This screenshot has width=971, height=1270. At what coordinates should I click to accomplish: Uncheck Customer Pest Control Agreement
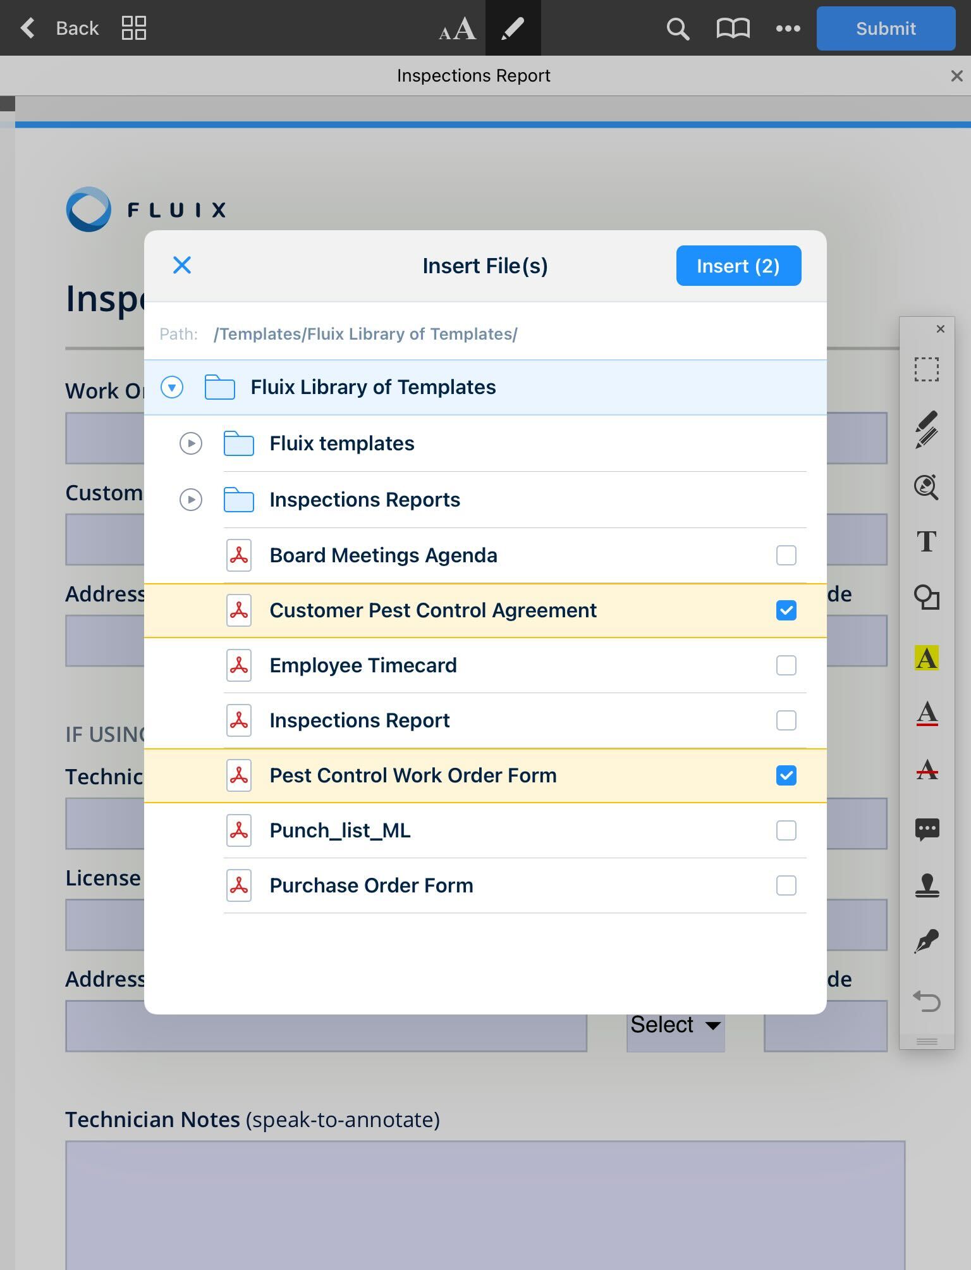coord(786,610)
